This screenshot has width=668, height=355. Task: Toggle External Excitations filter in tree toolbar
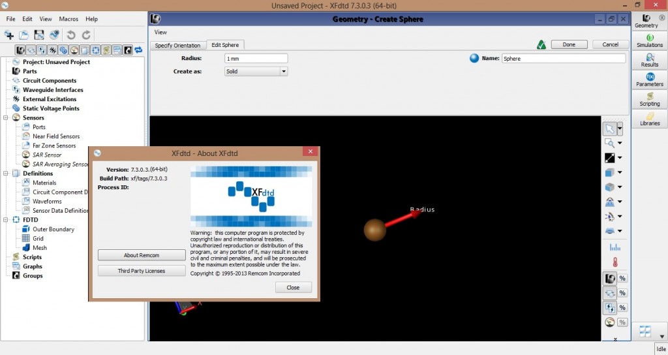(x=52, y=50)
